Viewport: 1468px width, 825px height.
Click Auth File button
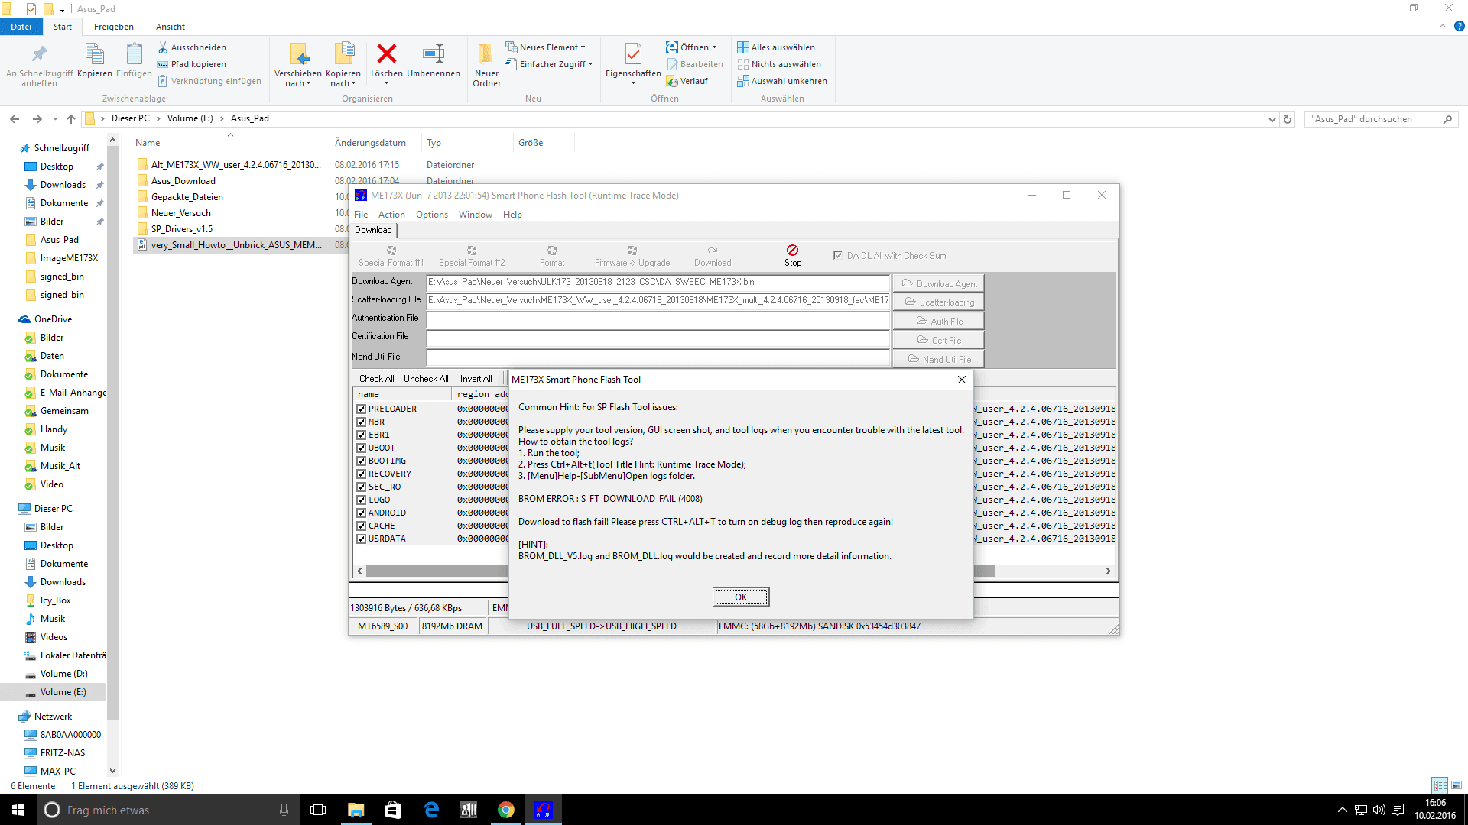click(x=938, y=321)
